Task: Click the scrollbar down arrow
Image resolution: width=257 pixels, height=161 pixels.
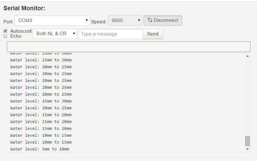Action: tap(248, 149)
